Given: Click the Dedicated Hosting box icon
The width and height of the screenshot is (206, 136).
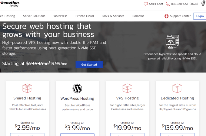Looking at the screenshot, I should [x=177, y=88].
